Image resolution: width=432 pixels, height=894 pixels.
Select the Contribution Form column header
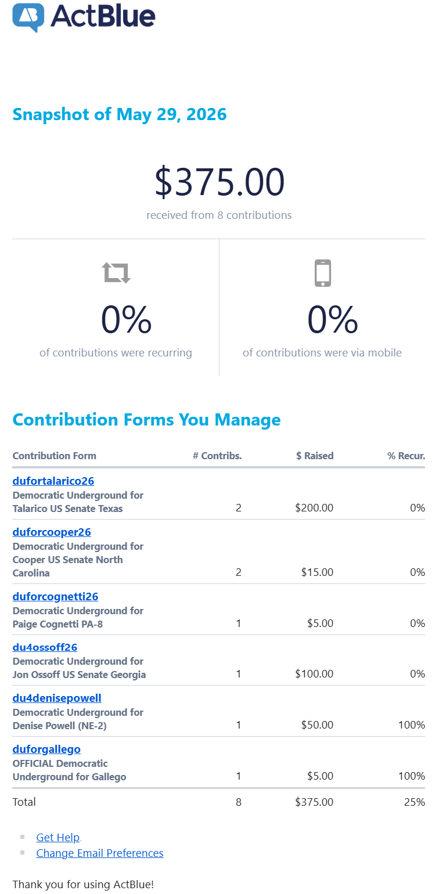pyautogui.click(x=55, y=456)
